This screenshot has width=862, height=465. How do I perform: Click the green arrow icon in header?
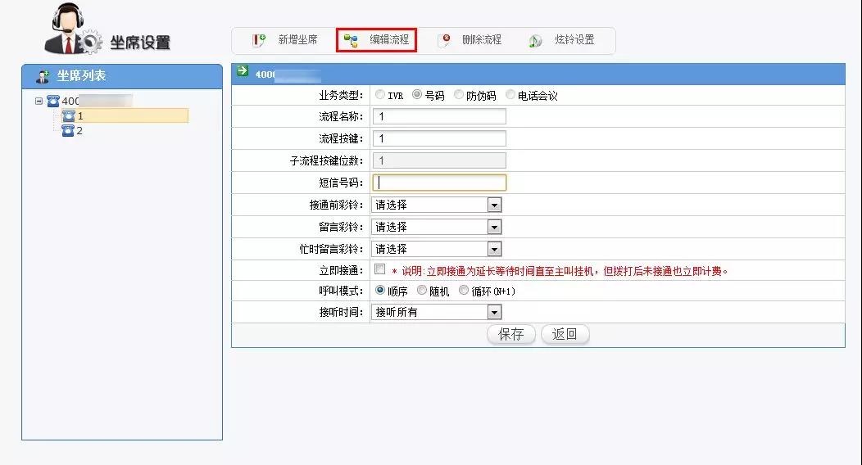tap(243, 72)
